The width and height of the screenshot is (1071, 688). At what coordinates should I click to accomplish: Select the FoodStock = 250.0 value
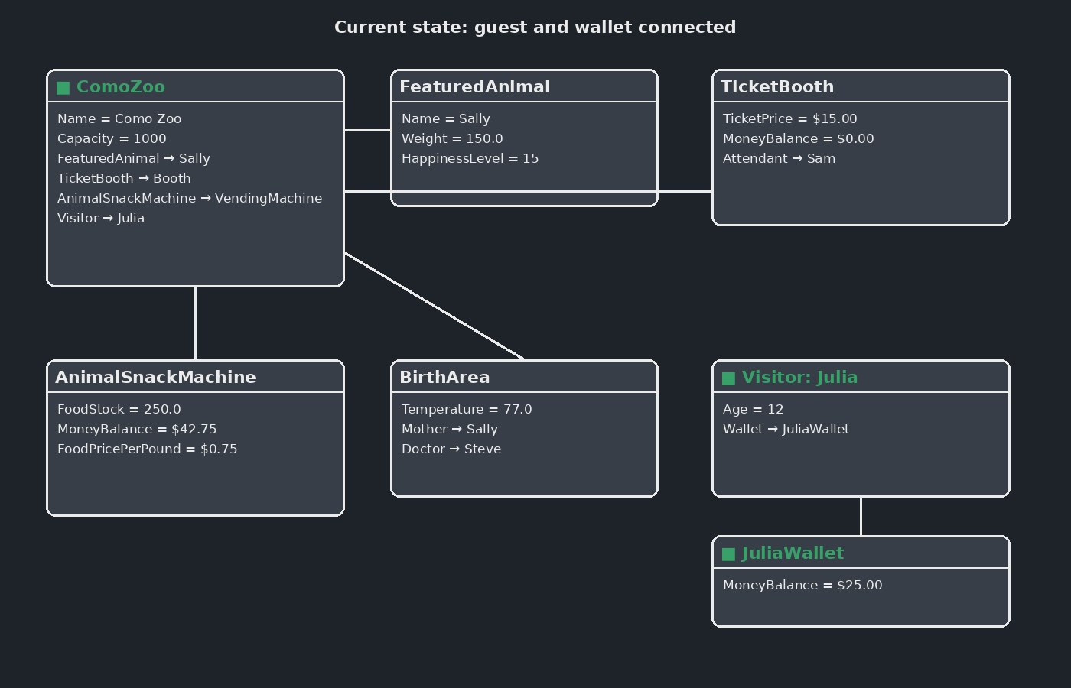(x=119, y=409)
